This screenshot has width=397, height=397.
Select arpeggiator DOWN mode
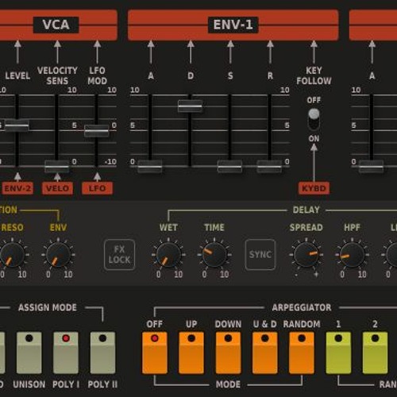click(228, 353)
